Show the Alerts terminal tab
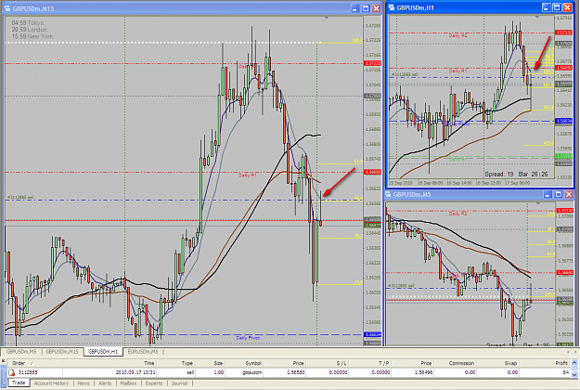The image size is (580, 390). point(105,383)
